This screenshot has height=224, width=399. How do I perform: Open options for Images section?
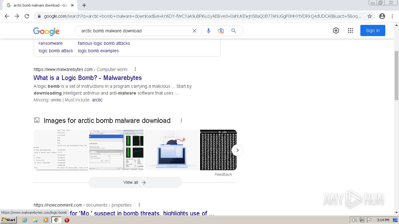pos(181,120)
